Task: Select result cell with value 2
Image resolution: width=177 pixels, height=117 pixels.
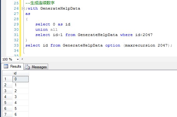Action: pos(20,91)
